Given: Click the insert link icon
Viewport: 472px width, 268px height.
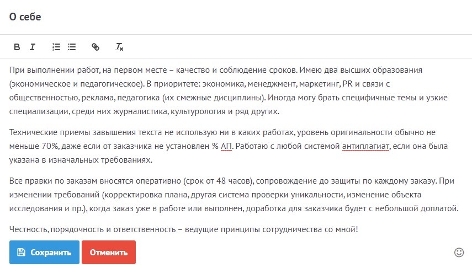Looking at the screenshot, I should [96, 47].
